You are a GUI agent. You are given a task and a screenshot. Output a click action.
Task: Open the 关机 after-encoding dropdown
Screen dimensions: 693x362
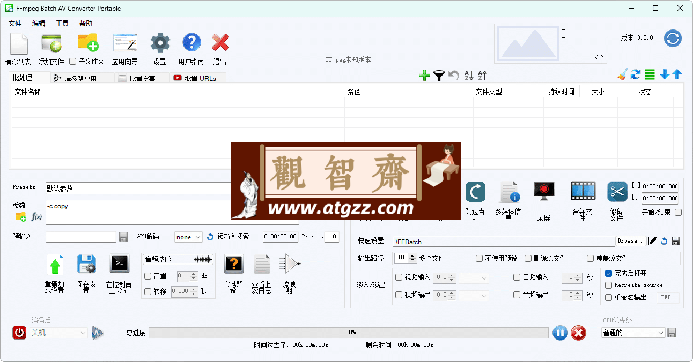coord(58,333)
